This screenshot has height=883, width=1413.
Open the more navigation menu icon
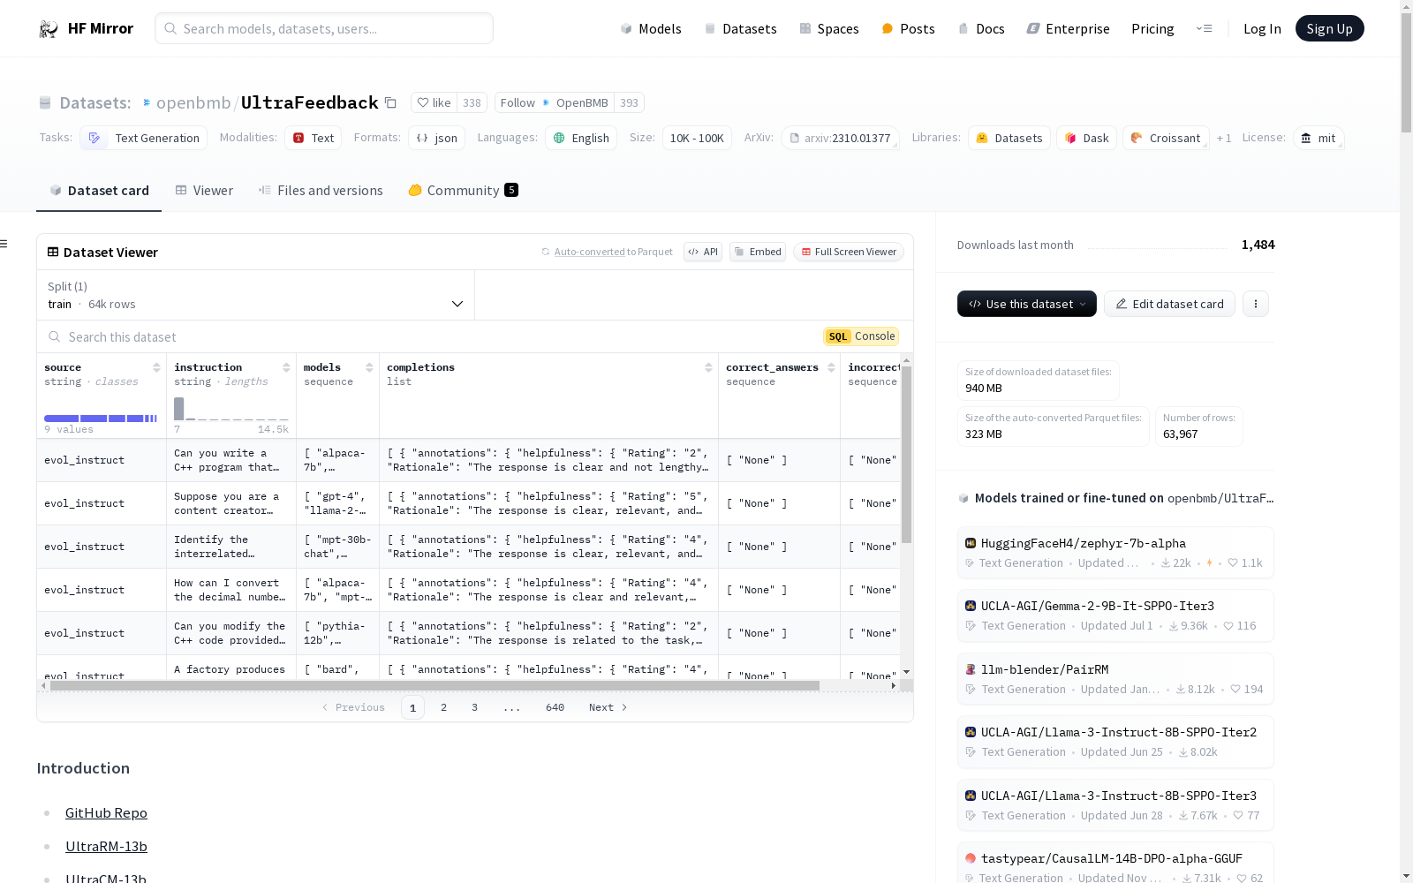coord(1204,28)
